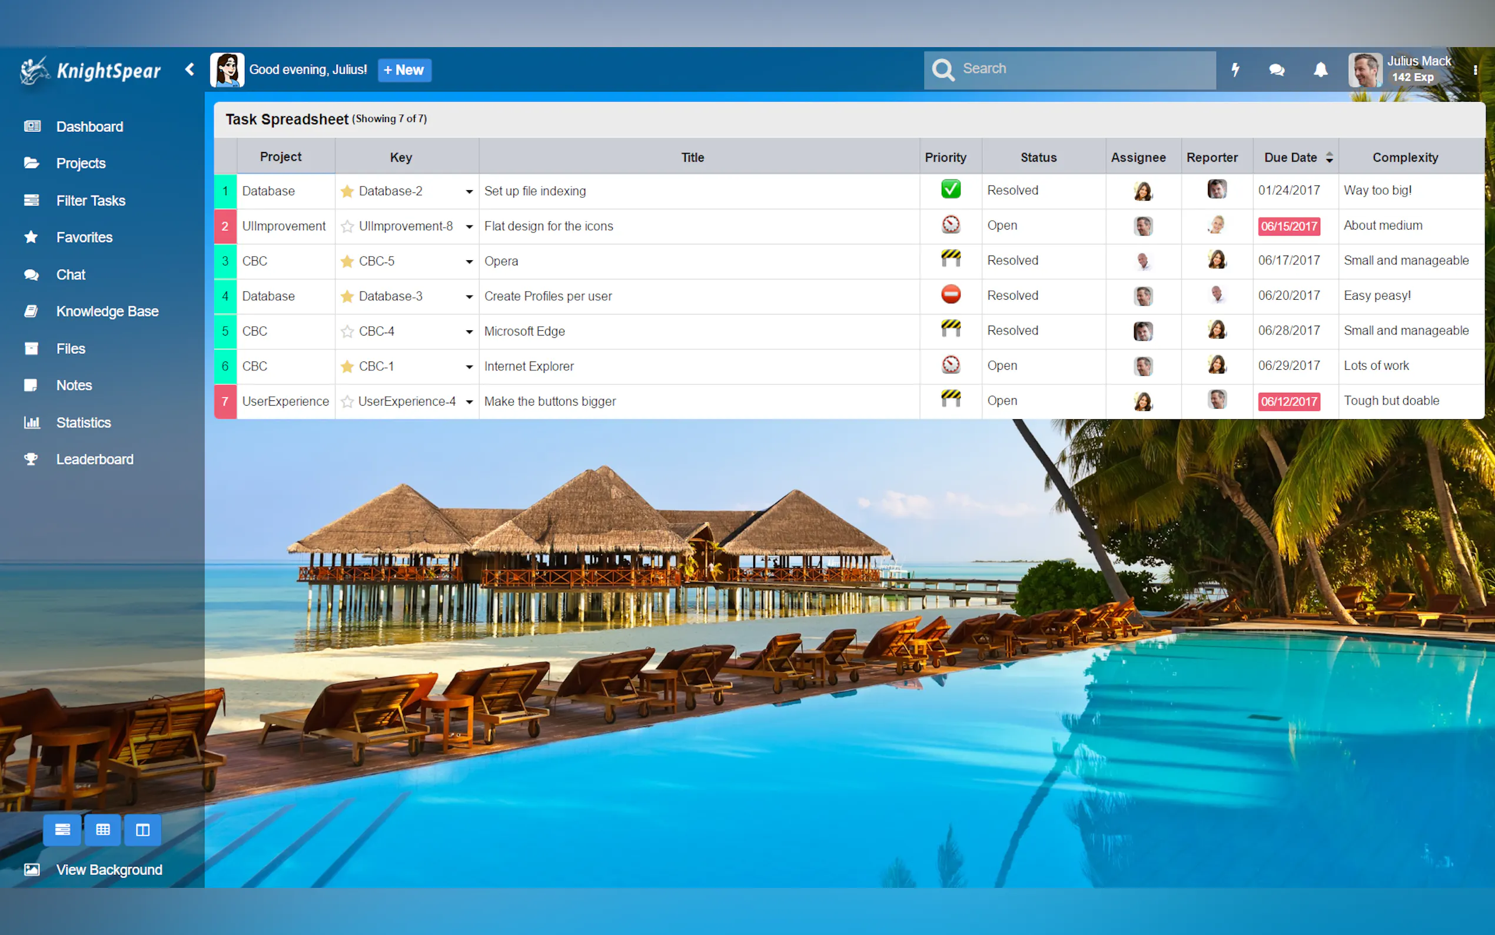This screenshot has width=1495, height=935.
Task: Switch to column split view icon
Action: (143, 830)
